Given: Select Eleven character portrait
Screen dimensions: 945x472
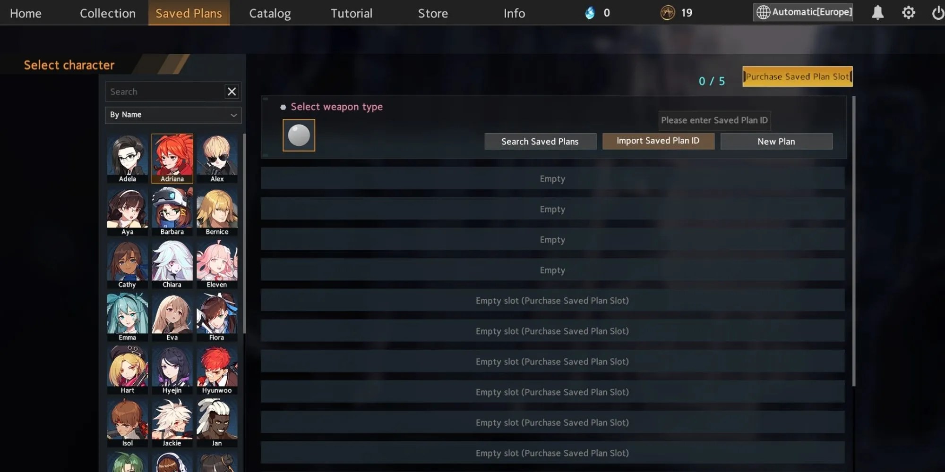Looking at the screenshot, I should [217, 264].
